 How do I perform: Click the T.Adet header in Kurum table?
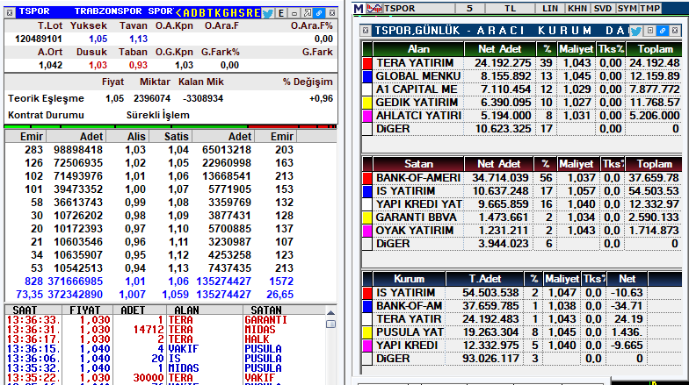point(485,279)
